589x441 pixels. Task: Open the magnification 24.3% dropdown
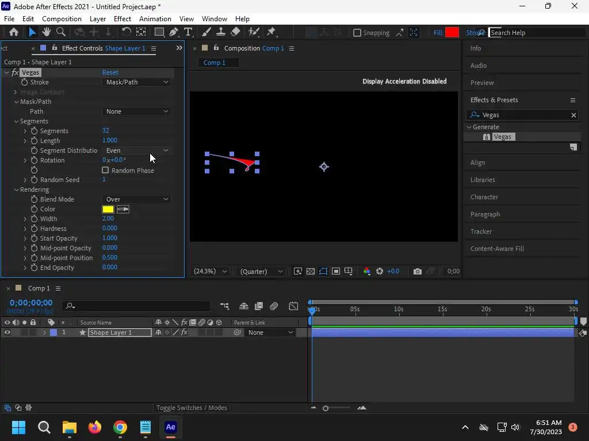pyautogui.click(x=210, y=271)
